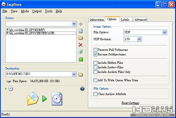Click the blue info calculate icon
176x118 pixels.
click(82, 89)
